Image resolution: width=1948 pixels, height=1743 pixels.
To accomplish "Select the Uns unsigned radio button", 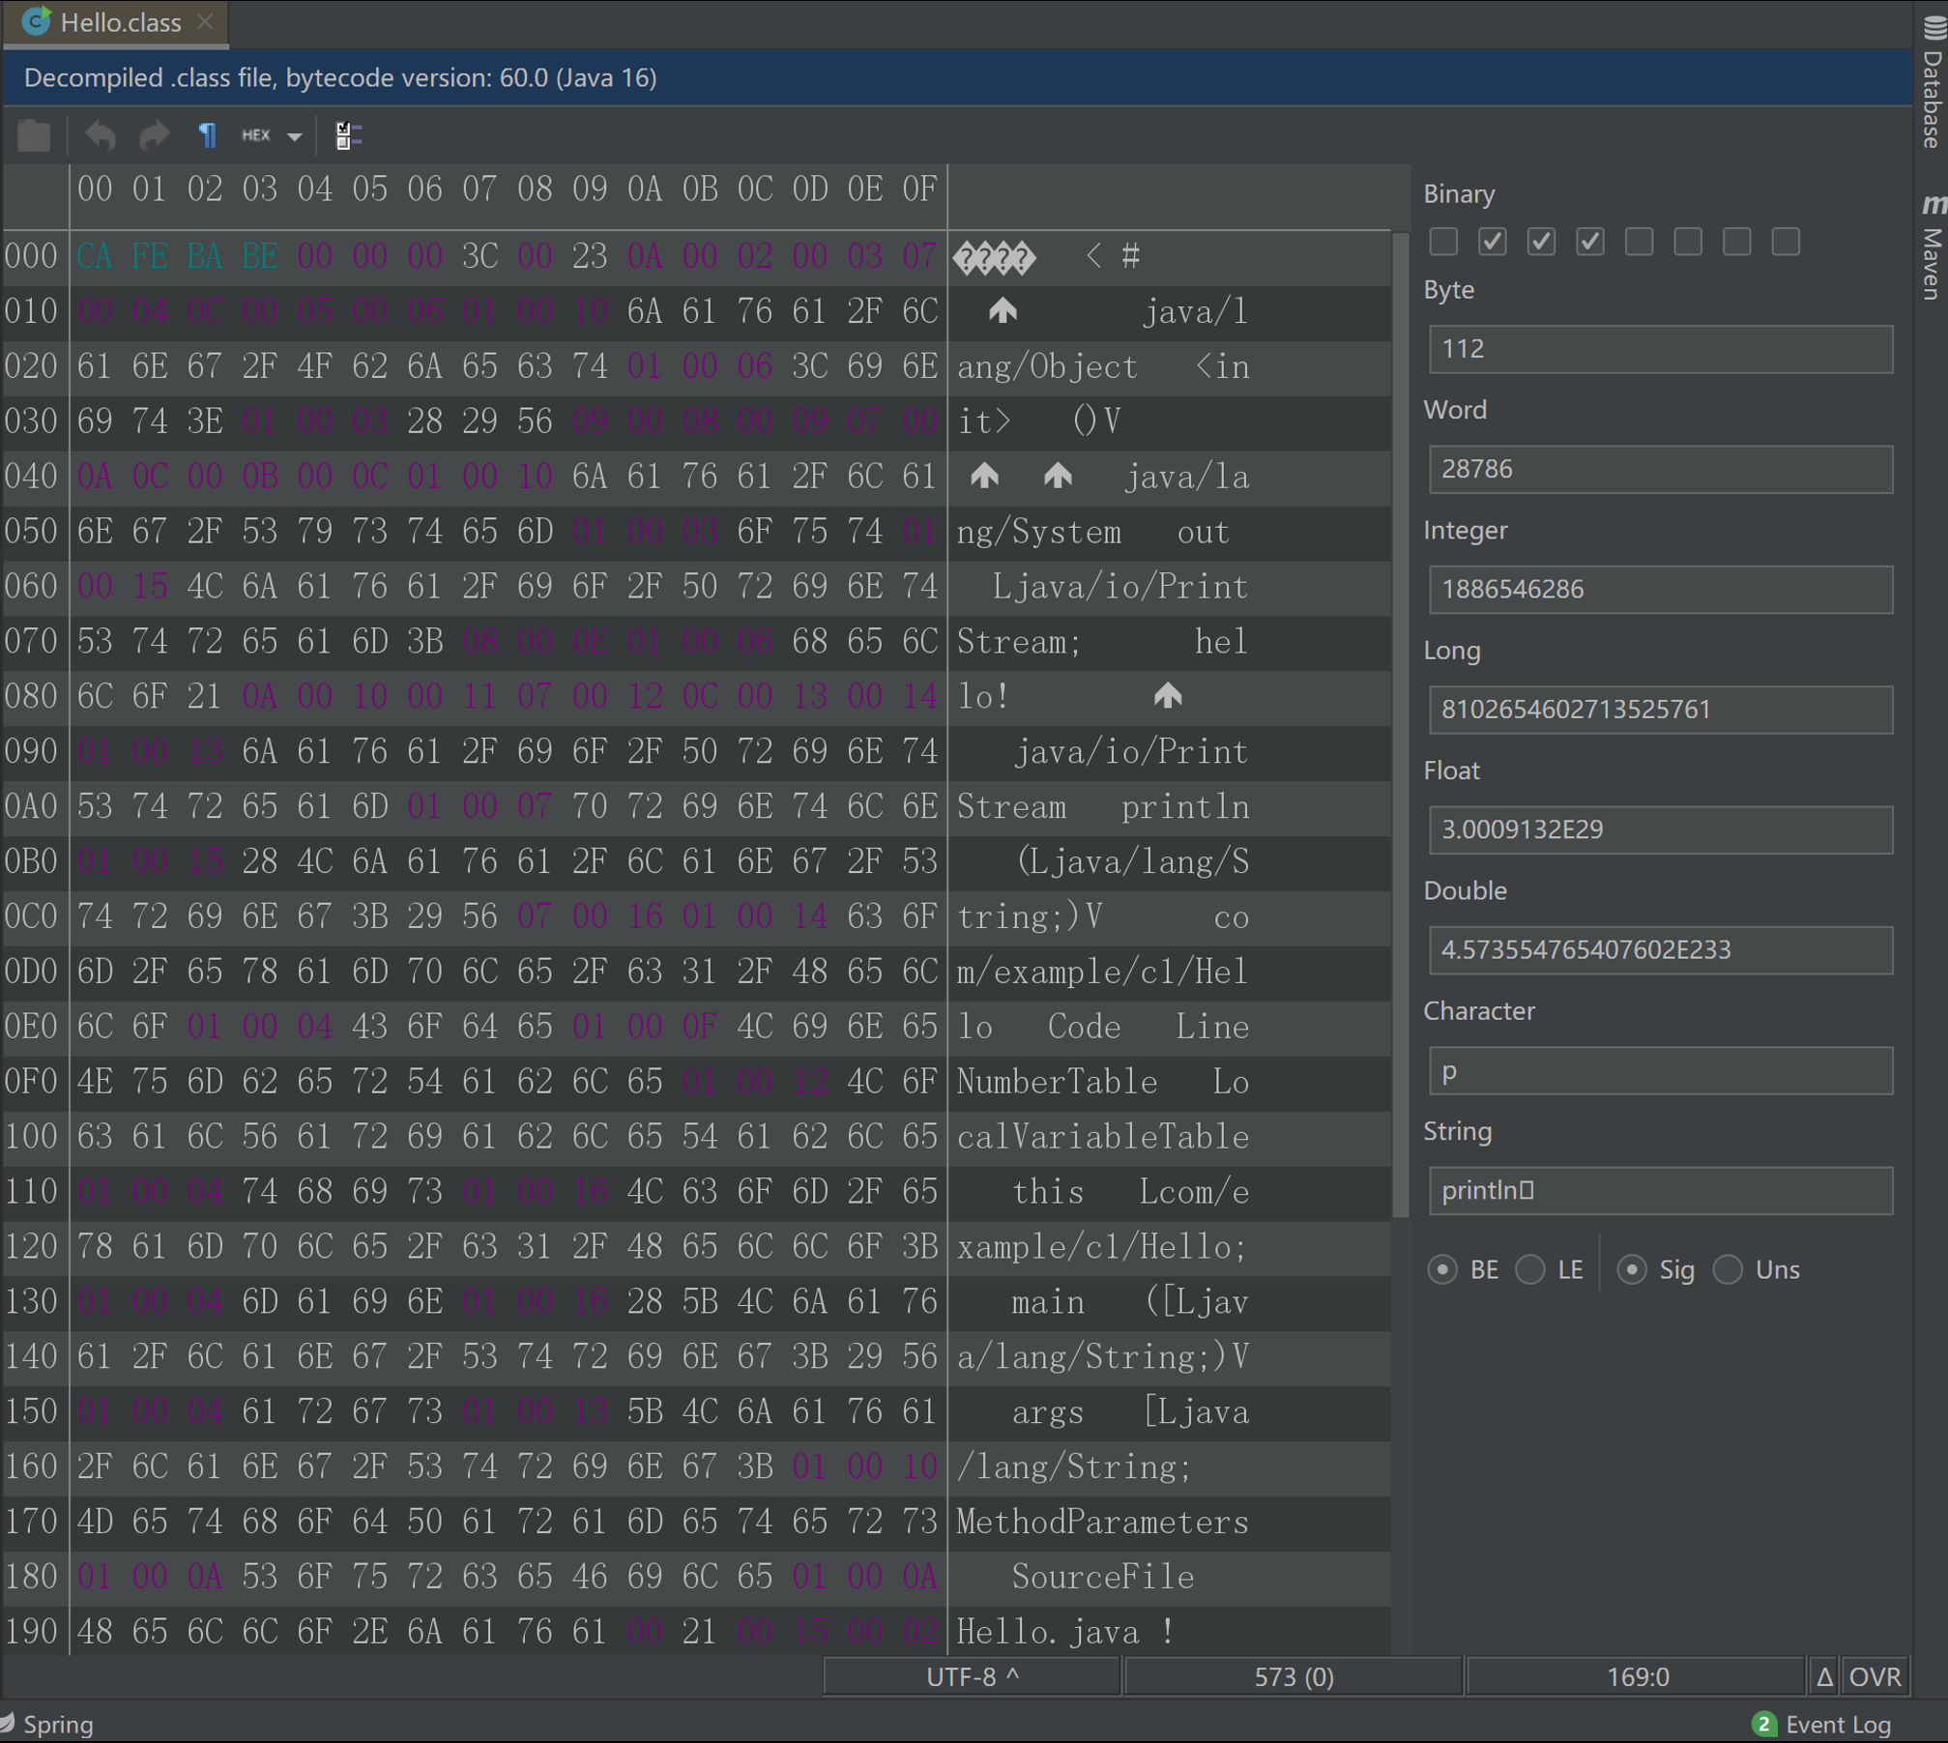I will point(1728,1269).
